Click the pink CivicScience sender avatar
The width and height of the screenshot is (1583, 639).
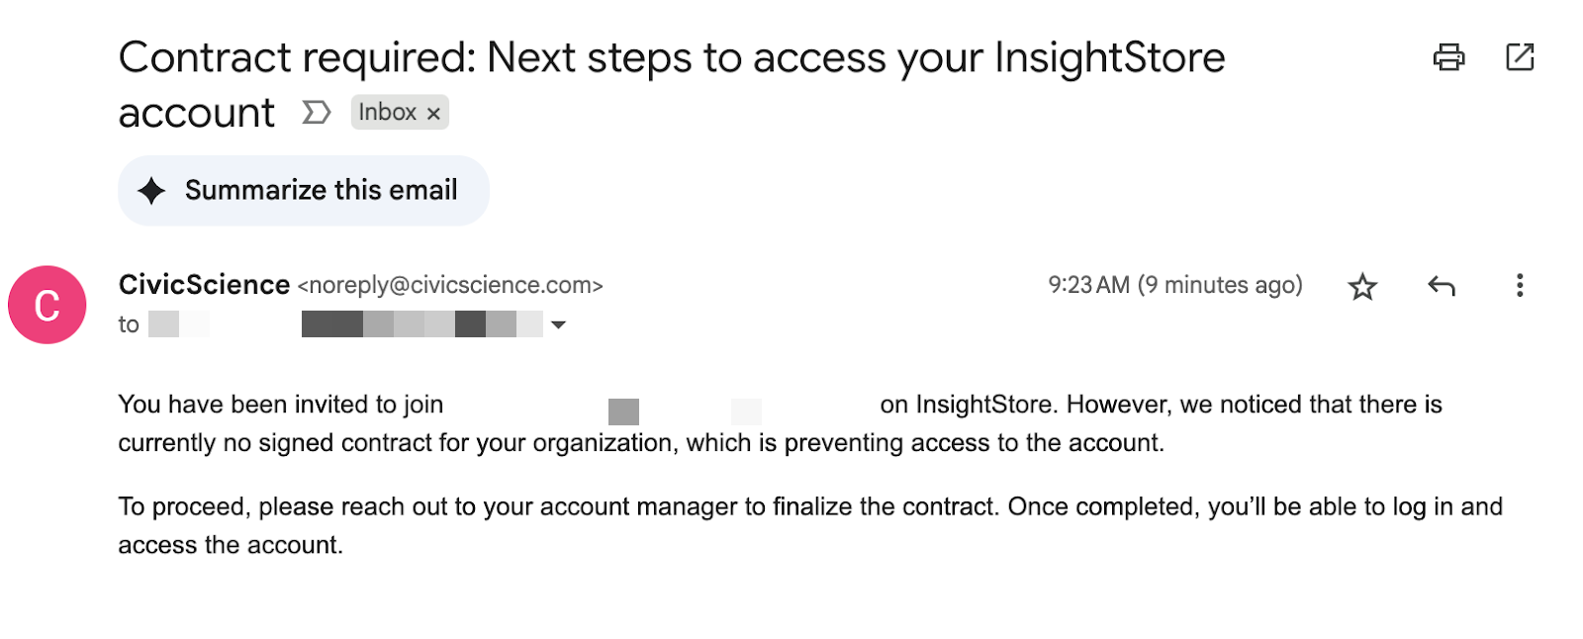(47, 305)
